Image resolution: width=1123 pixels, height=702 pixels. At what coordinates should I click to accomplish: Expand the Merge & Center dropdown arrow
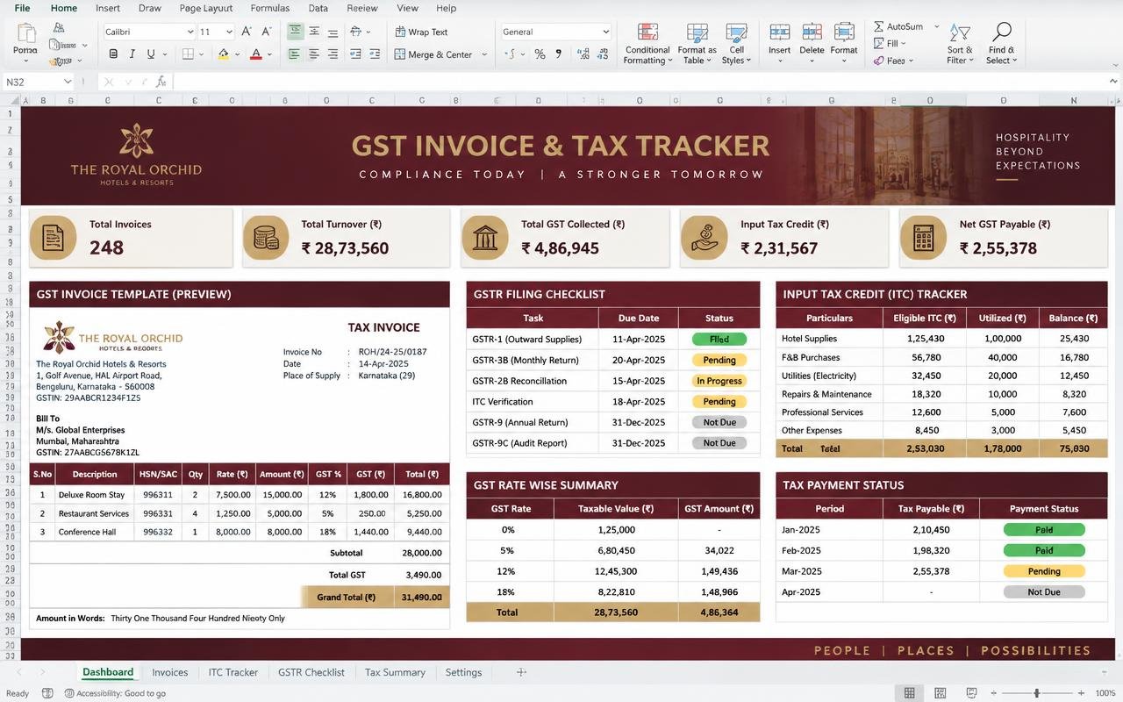tap(483, 54)
